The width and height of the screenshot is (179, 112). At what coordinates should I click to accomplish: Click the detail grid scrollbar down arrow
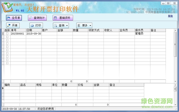(x=175, y=105)
